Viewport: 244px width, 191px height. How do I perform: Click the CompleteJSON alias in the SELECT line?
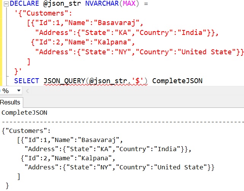177,81
